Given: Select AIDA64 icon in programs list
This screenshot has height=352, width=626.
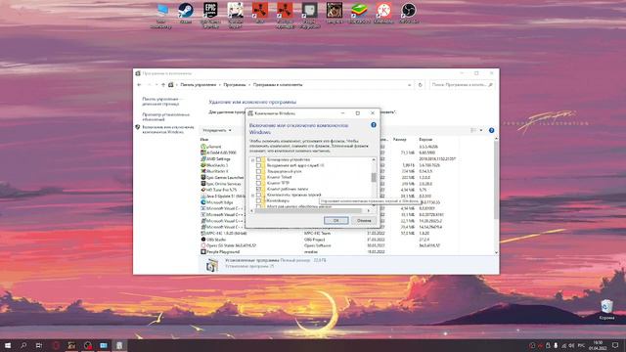Looking at the screenshot, I should pyautogui.click(x=203, y=153).
